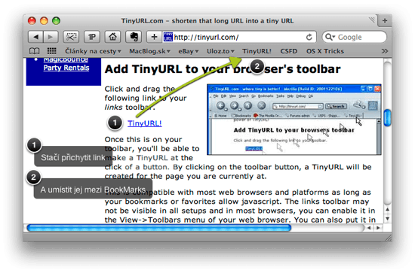Click the TinyURL favicon in address bar
The height and width of the screenshot is (273, 415).
click(168, 37)
